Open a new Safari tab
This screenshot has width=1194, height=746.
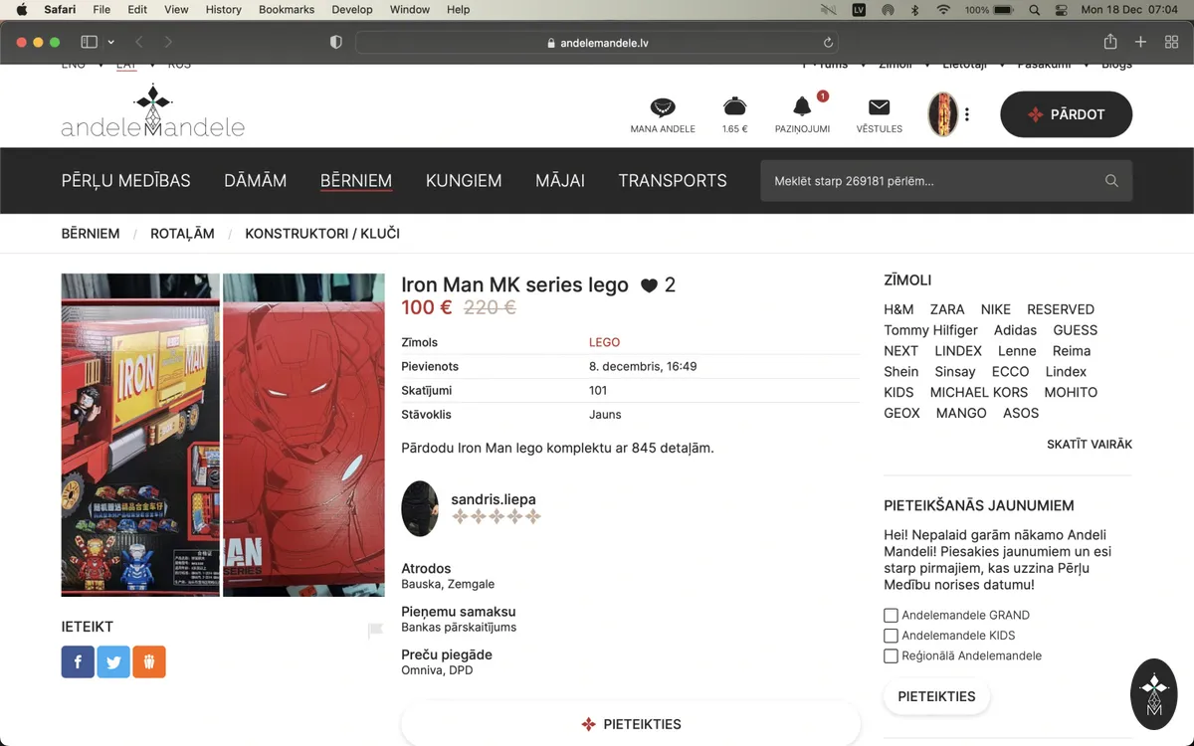coord(1141,42)
